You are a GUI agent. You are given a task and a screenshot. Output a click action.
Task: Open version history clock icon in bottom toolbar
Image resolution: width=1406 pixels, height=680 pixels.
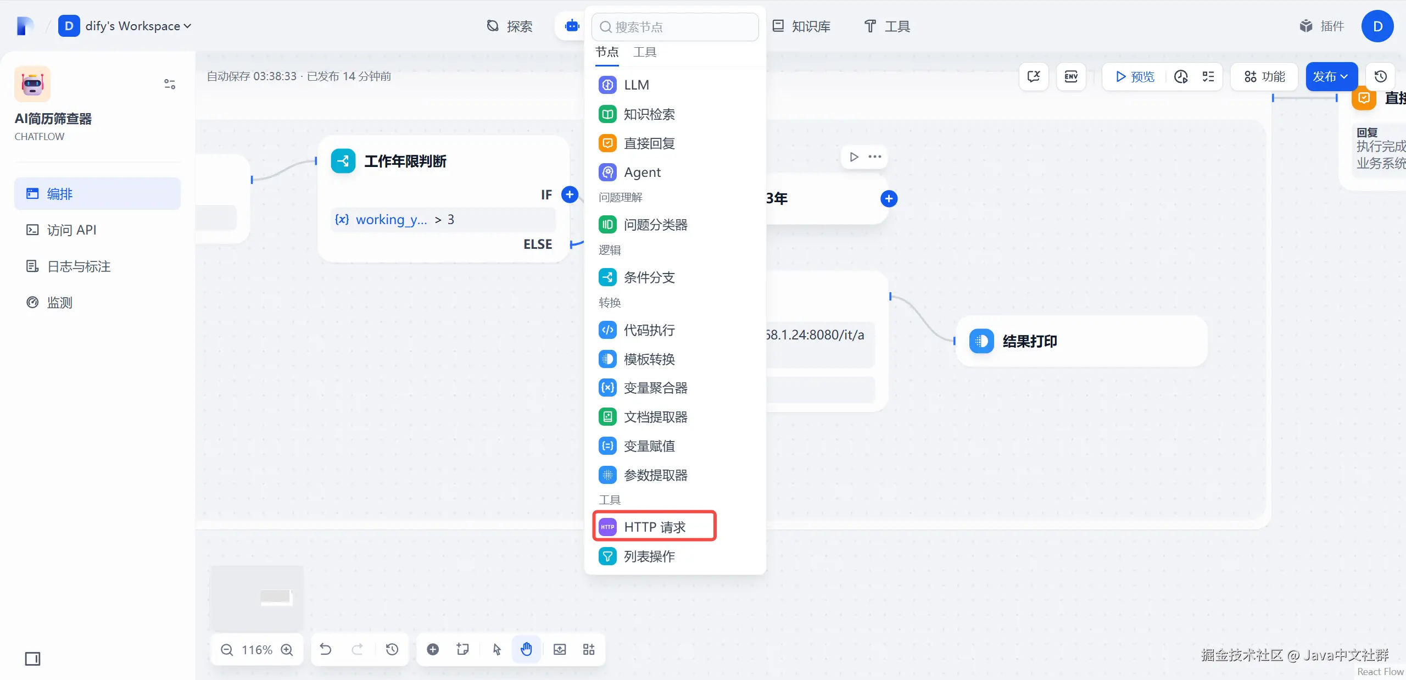(392, 650)
